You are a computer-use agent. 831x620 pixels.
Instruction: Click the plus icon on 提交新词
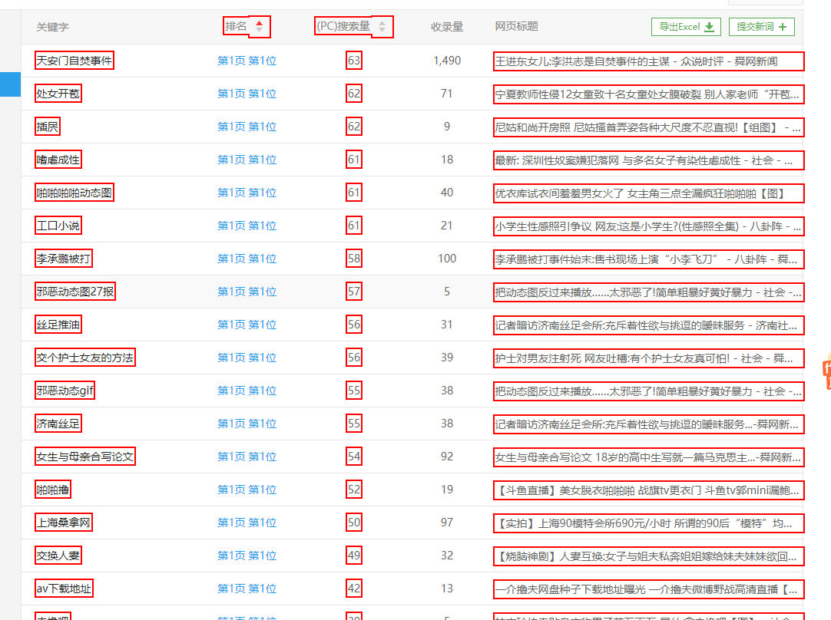point(783,27)
